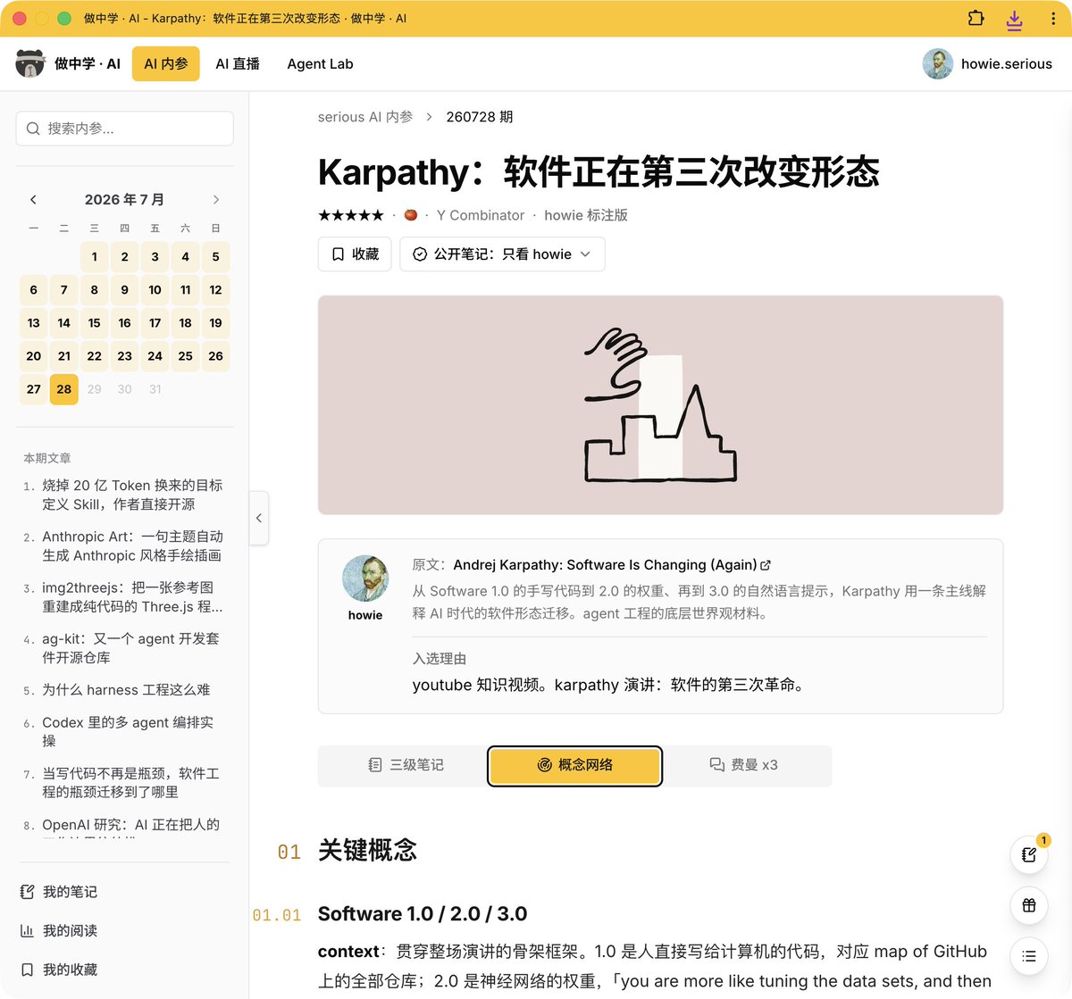
Task: Open article Codex 里的多 agent 编排实操
Action: pyautogui.click(x=128, y=731)
